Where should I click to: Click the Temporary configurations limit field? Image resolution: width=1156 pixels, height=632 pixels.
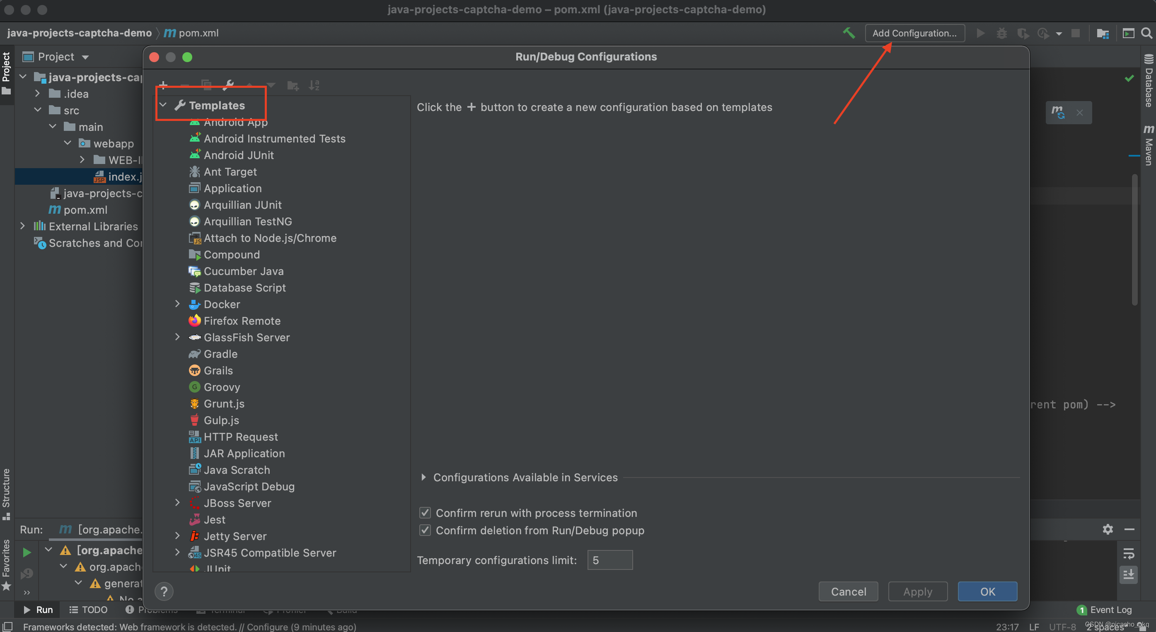coord(610,560)
